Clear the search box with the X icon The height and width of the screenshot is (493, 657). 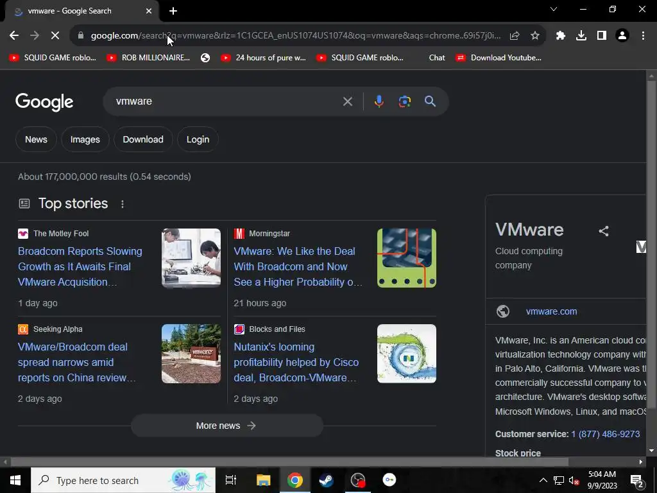pyautogui.click(x=347, y=101)
